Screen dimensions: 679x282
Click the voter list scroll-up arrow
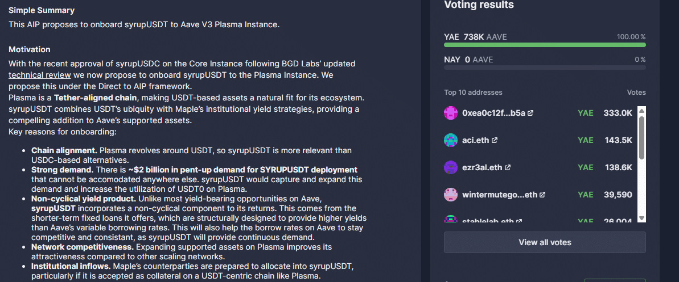(x=641, y=111)
